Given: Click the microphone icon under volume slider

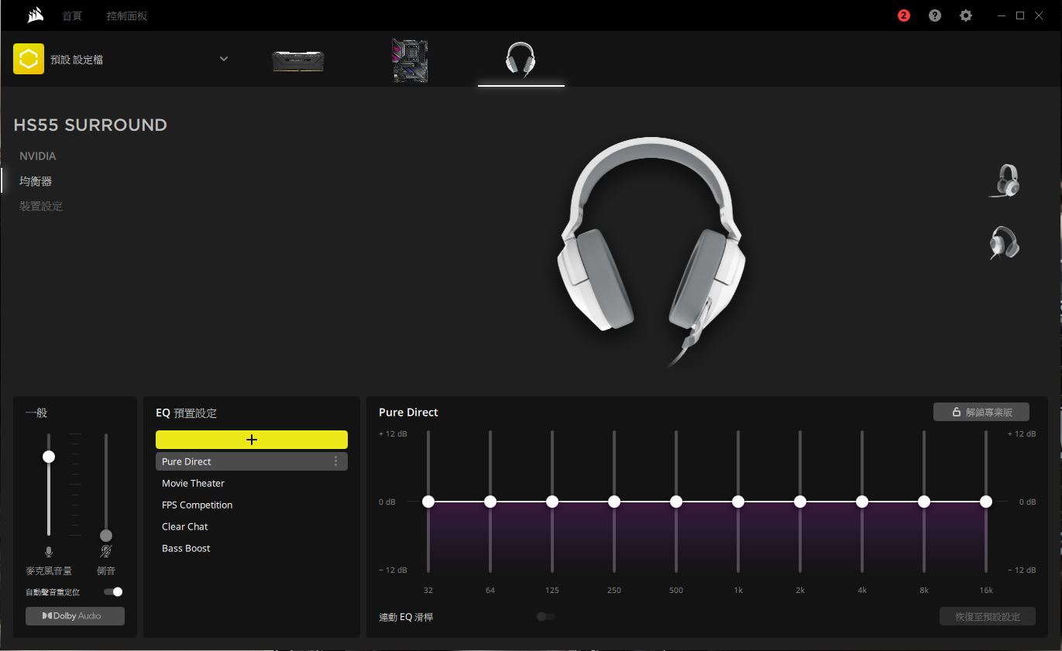Looking at the screenshot, I should point(49,552).
